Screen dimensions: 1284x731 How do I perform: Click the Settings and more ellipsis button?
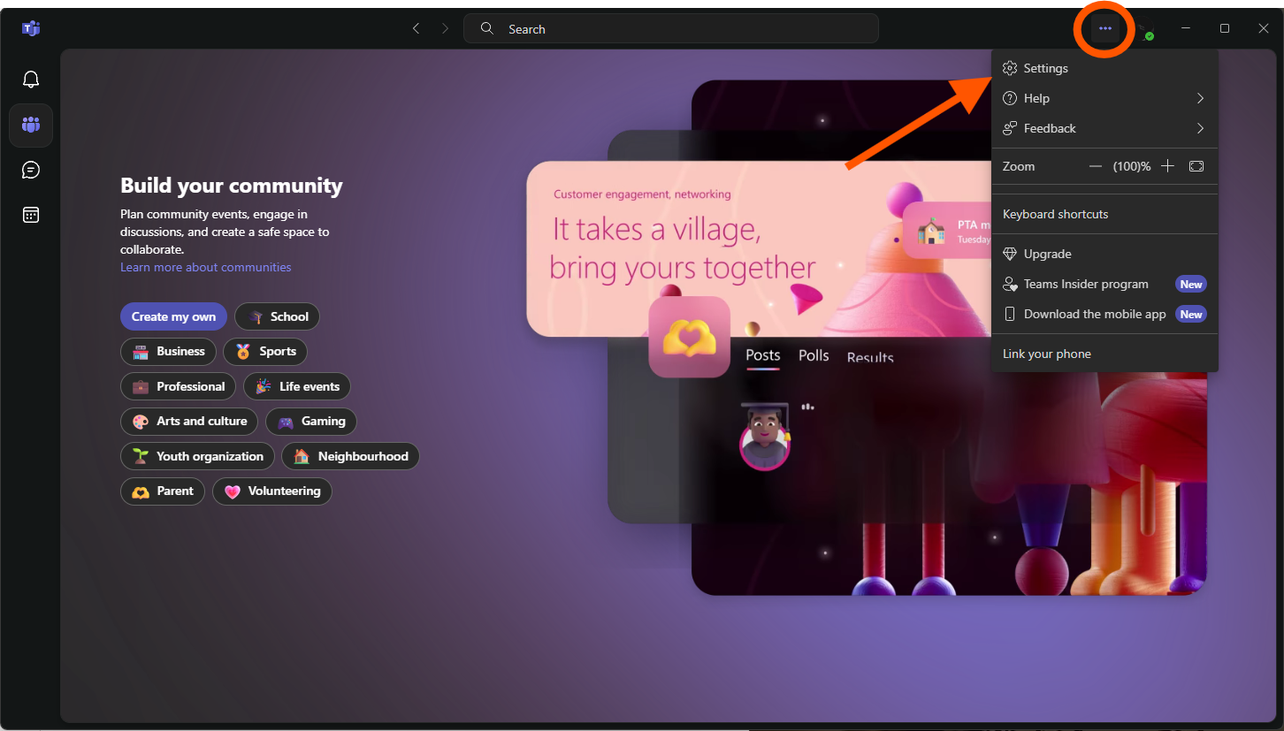point(1105,28)
